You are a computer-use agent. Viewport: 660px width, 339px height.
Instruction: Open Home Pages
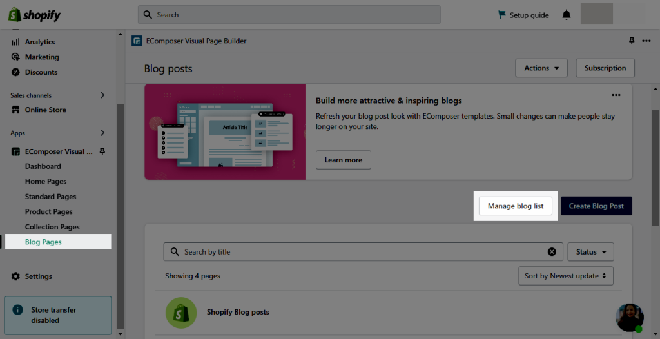pos(46,182)
